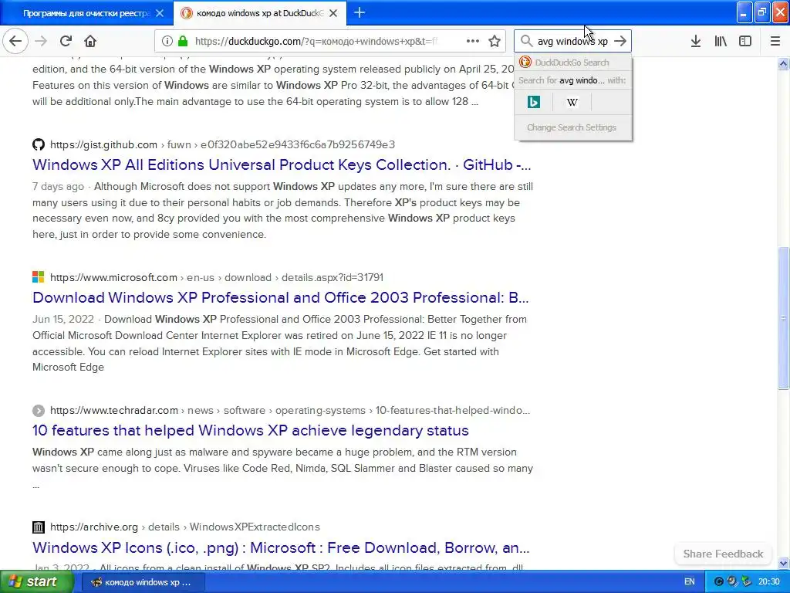Click the GitHub favicon beside gist result
Image resolution: width=790 pixels, height=593 pixels.
click(x=39, y=144)
